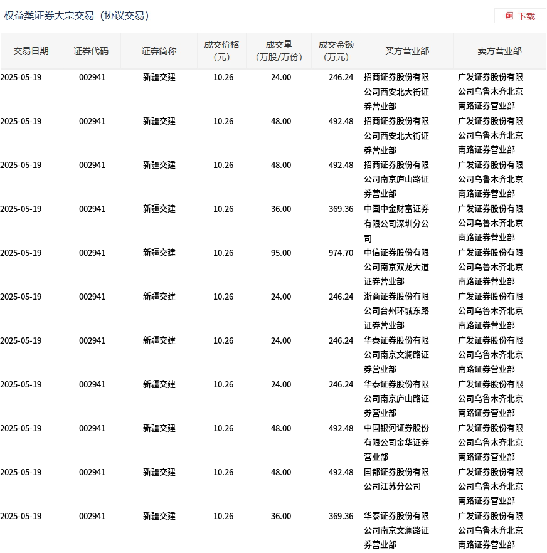The width and height of the screenshot is (547, 553).
Task: Select seller 广发证券 cell in the 国都证券 row
Action: (x=491, y=487)
